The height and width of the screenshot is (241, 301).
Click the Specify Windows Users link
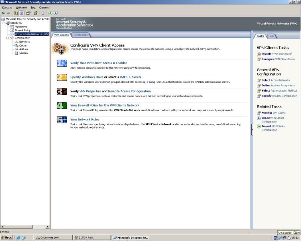coord(87,77)
